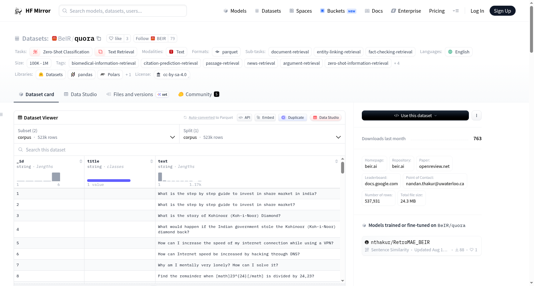Sort the title column
The height and width of the screenshot is (286, 534).
[x=152, y=161]
